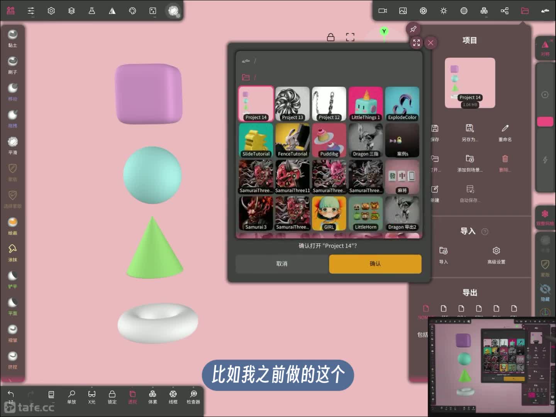Toggle 线框 wireframe display
Screen dimensions: 556x417
pyautogui.click(x=173, y=397)
